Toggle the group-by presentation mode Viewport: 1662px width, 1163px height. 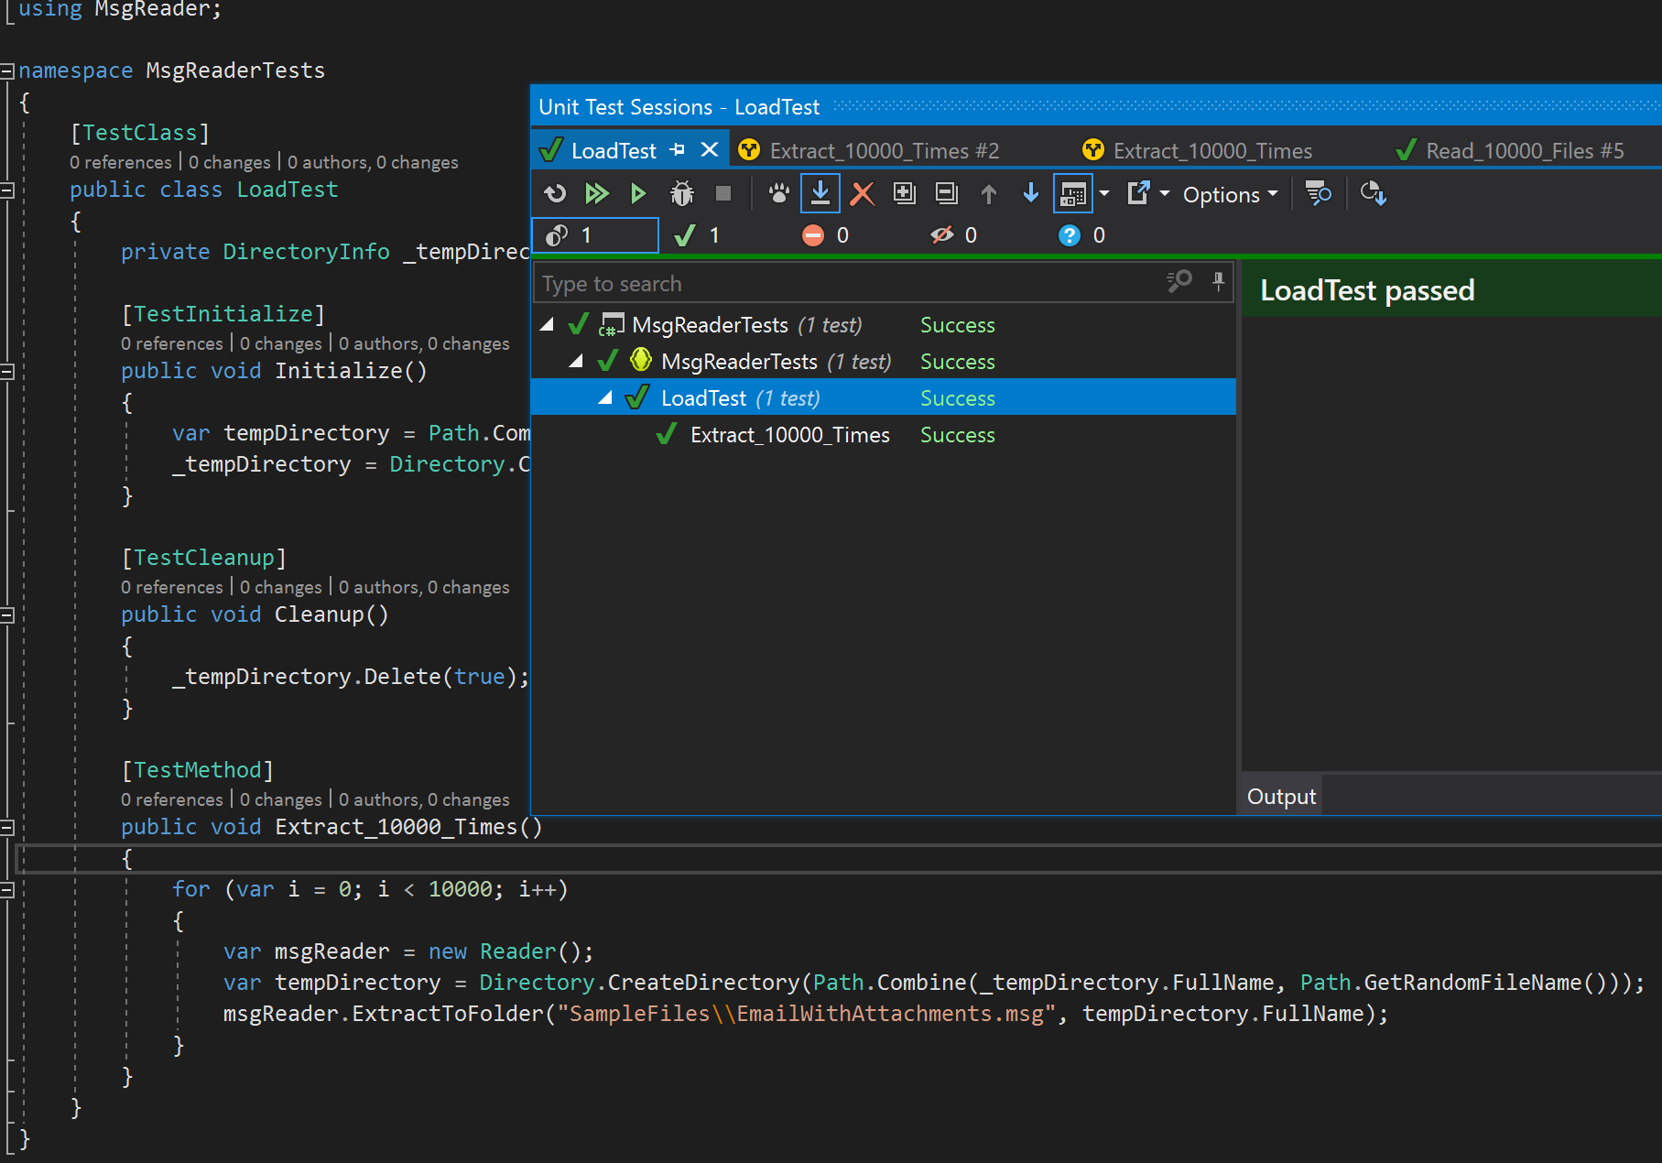1075,193
